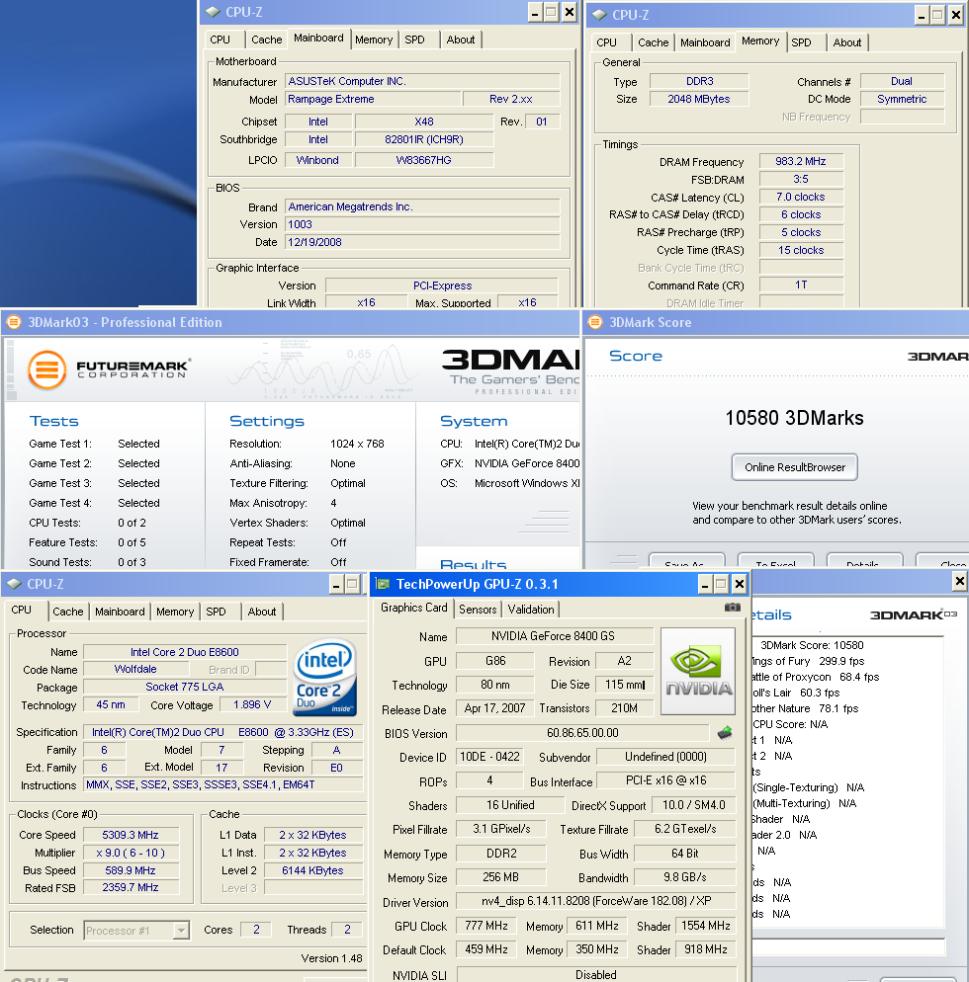969x982 pixels.
Task: Click the Intel Core 2 Duo E8600 name field
Action: click(185, 652)
